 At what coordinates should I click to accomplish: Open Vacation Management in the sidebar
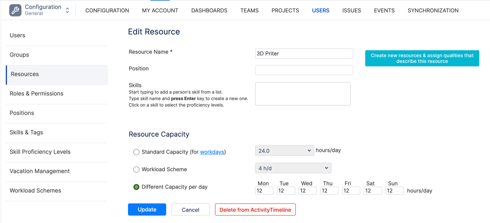[39, 171]
